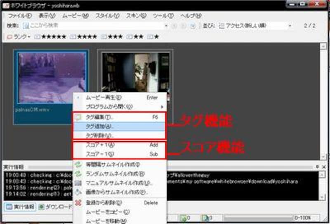
Task: Toggle the one-star rank filter
Action: tap(153, 37)
